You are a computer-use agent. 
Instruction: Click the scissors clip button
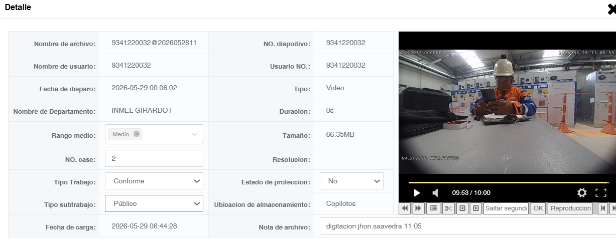(448, 208)
